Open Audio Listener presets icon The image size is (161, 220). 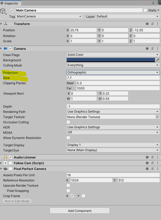[x=152, y=157]
